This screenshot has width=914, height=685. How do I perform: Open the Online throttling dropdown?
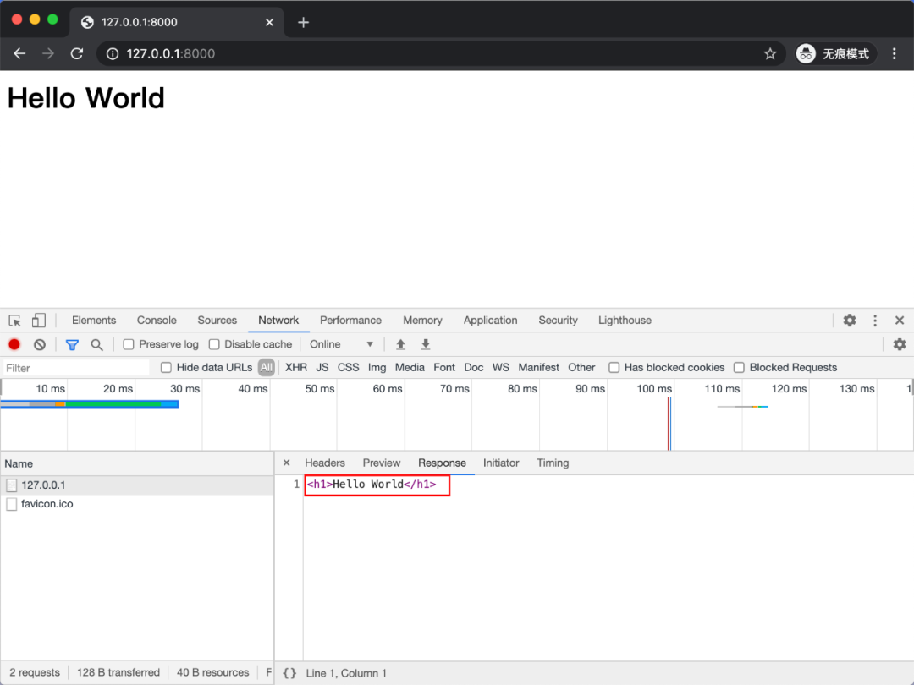tap(342, 344)
